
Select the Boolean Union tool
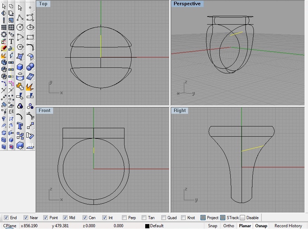(x=4, y=63)
